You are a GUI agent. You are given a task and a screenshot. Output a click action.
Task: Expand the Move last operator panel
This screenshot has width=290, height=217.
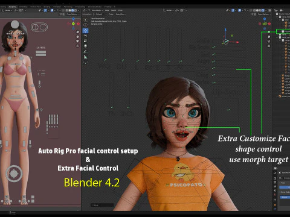pos(102,205)
